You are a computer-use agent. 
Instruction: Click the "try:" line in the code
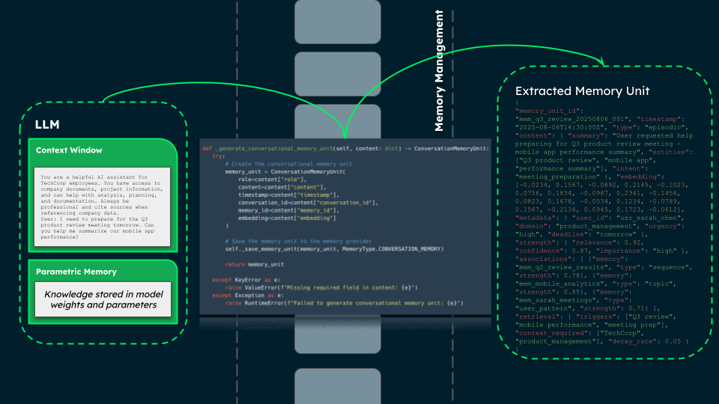(218, 156)
